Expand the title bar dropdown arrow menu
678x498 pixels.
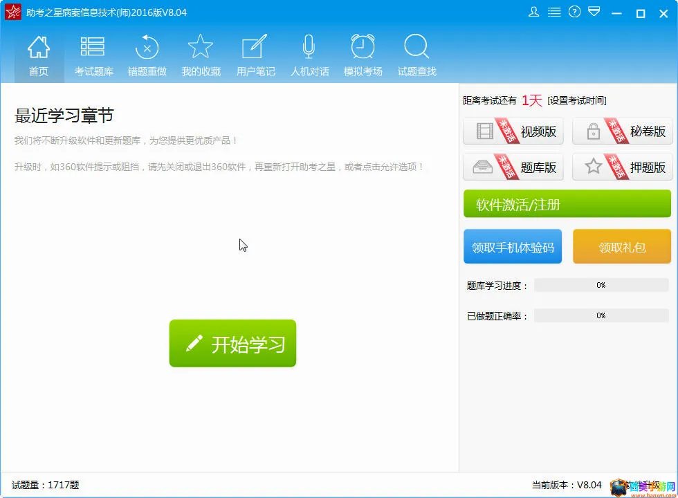pos(594,12)
